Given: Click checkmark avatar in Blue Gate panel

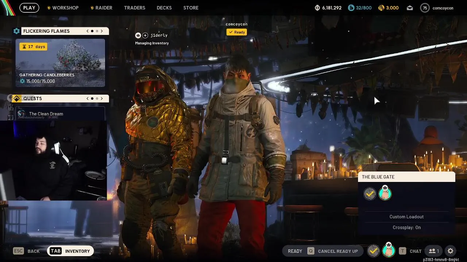Looking at the screenshot, I should pyautogui.click(x=370, y=194).
